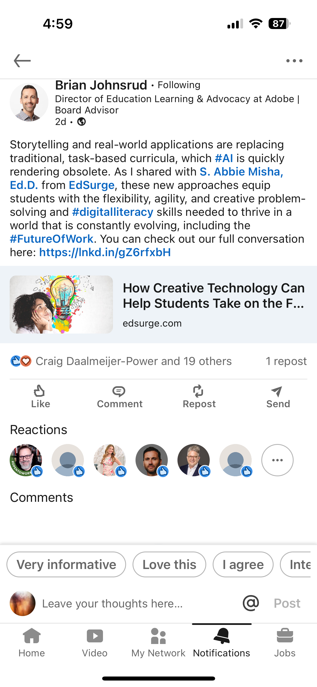Screen dimensions: 317x687
Task: Choose the "Very informative" quick reply
Action: pyautogui.click(x=66, y=564)
